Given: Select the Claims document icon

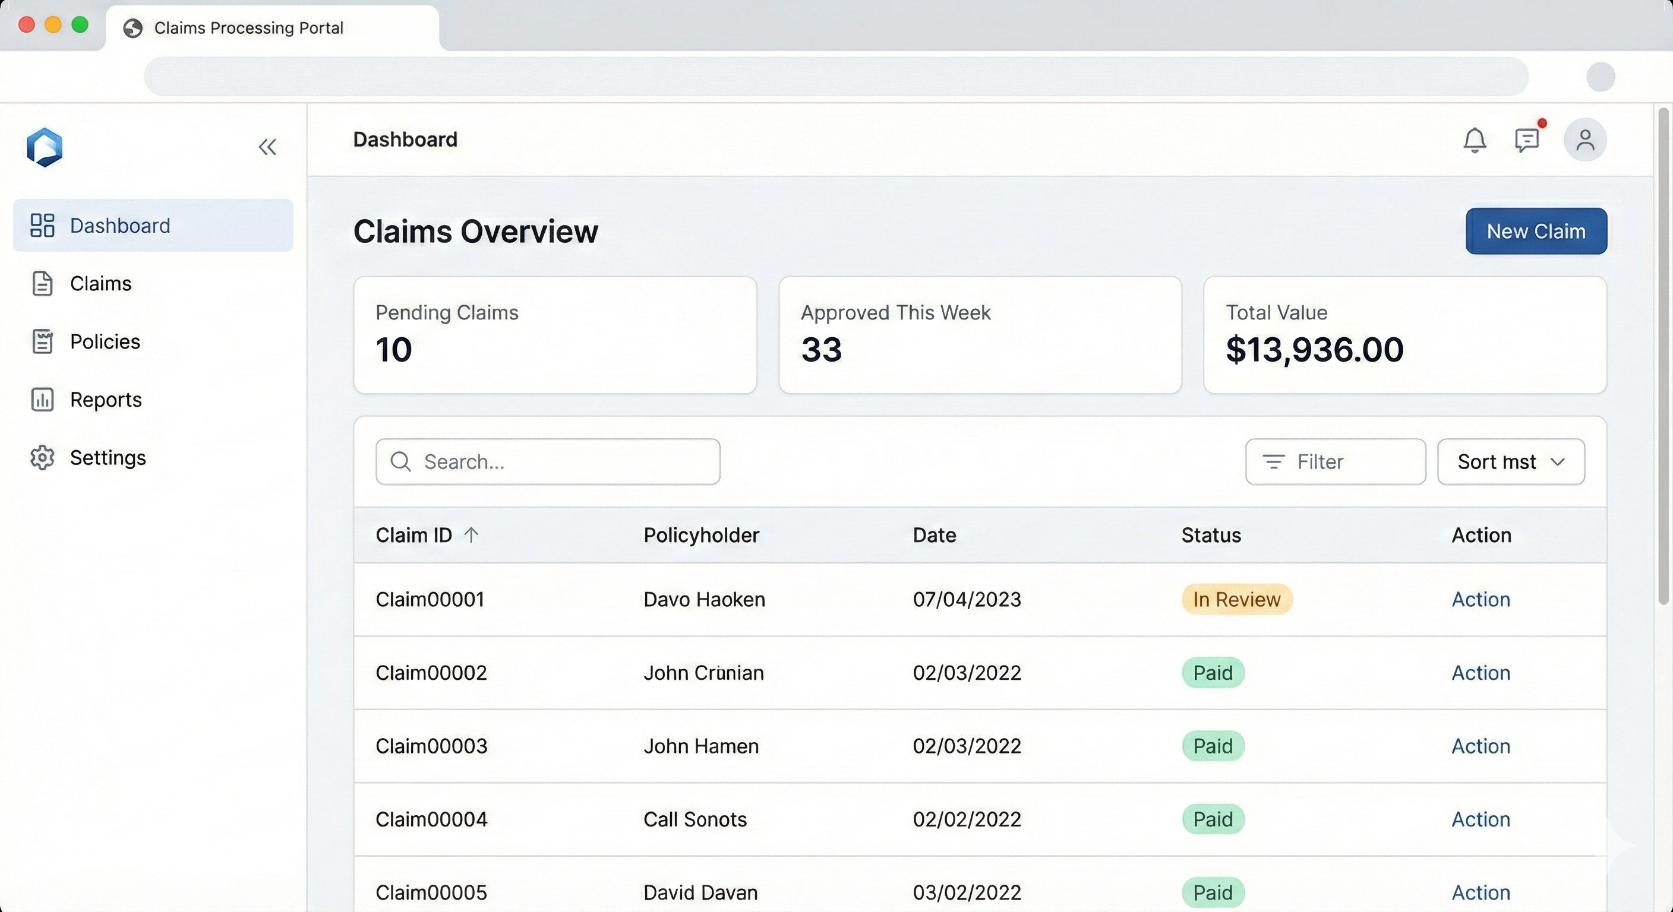Looking at the screenshot, I should tap(42, 283).
